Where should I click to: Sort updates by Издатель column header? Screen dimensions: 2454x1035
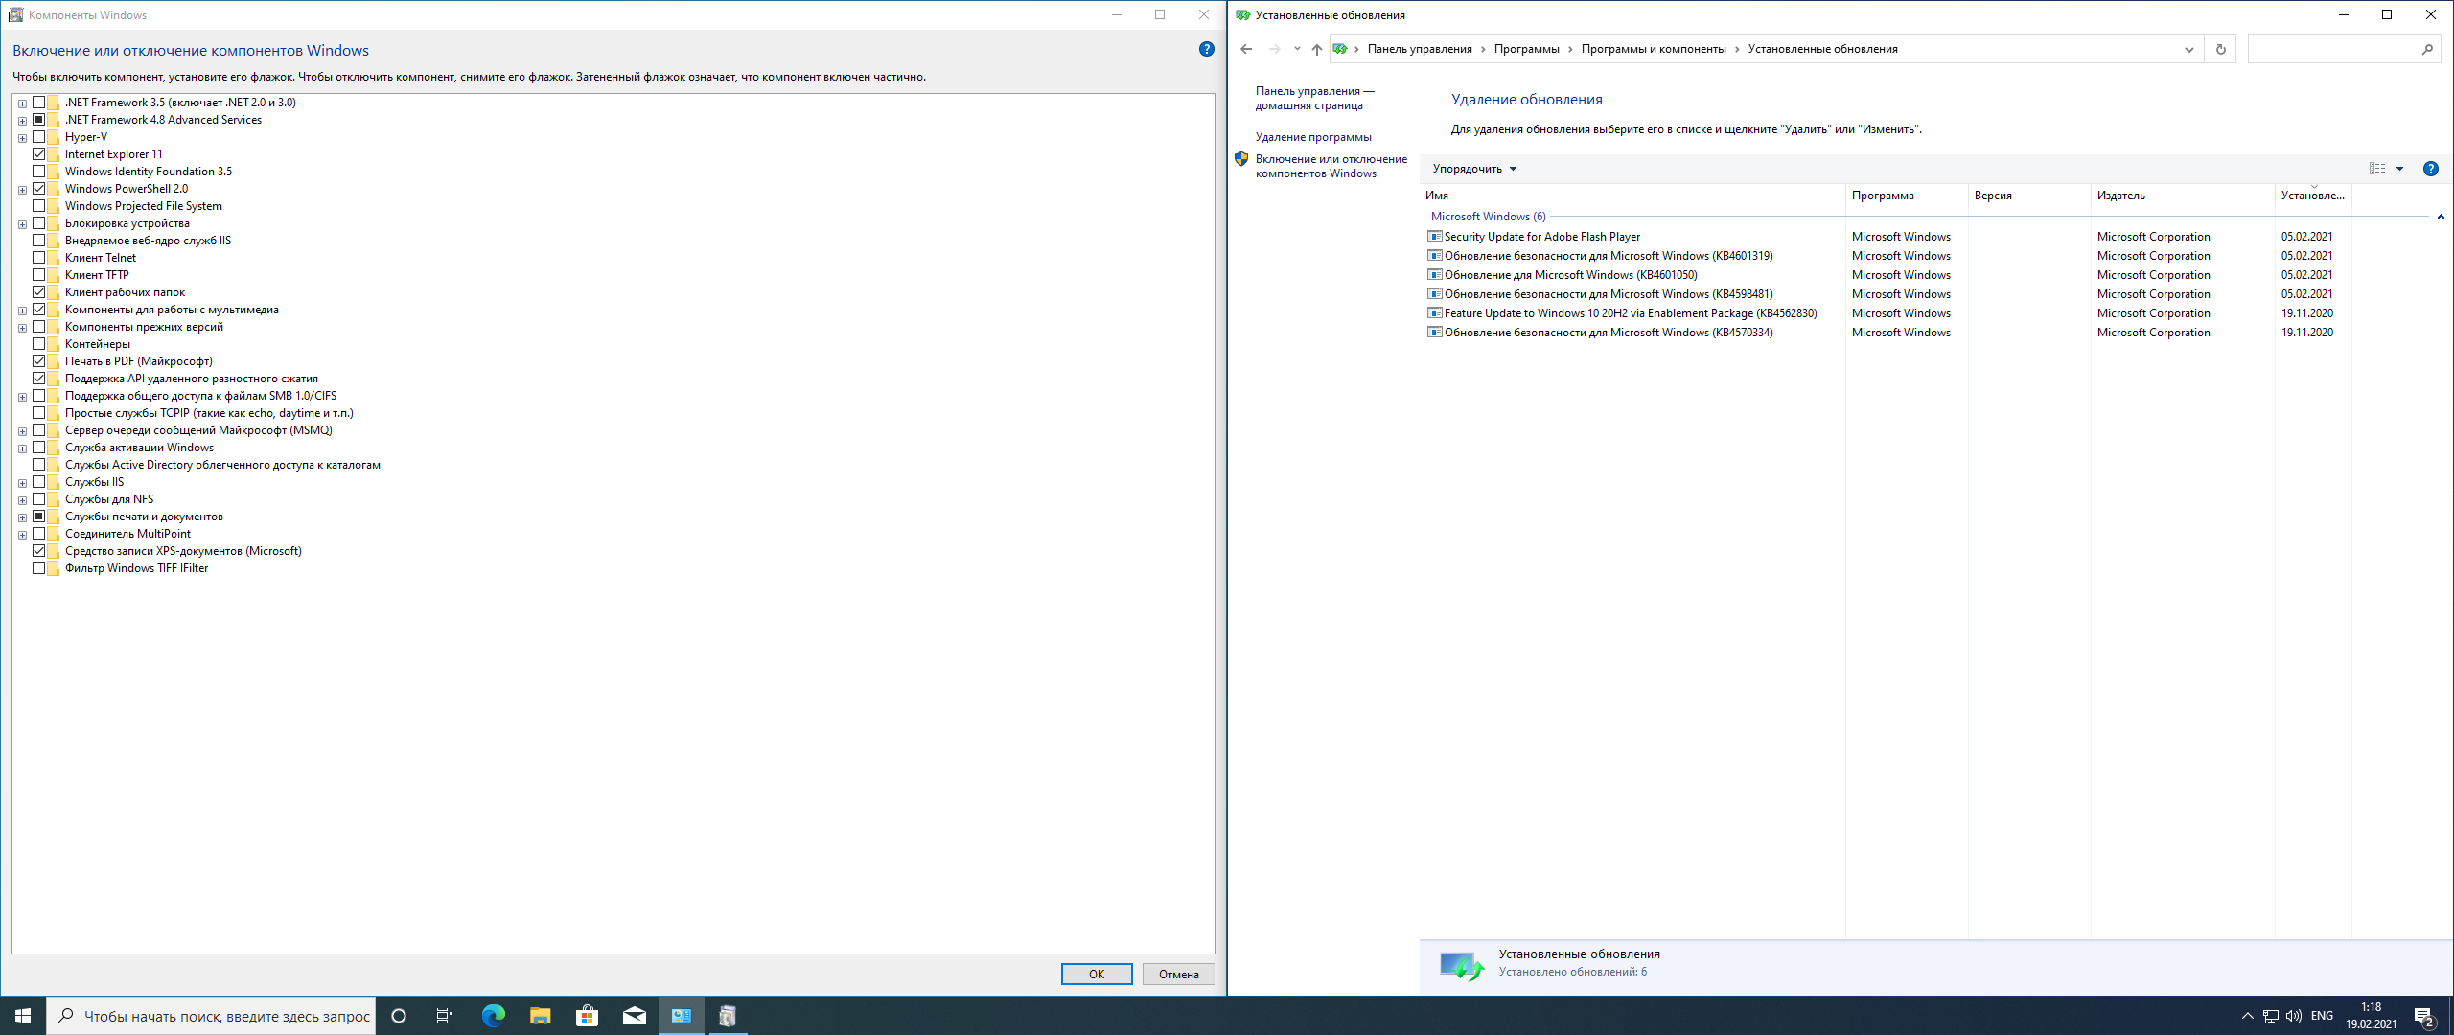2120,195
